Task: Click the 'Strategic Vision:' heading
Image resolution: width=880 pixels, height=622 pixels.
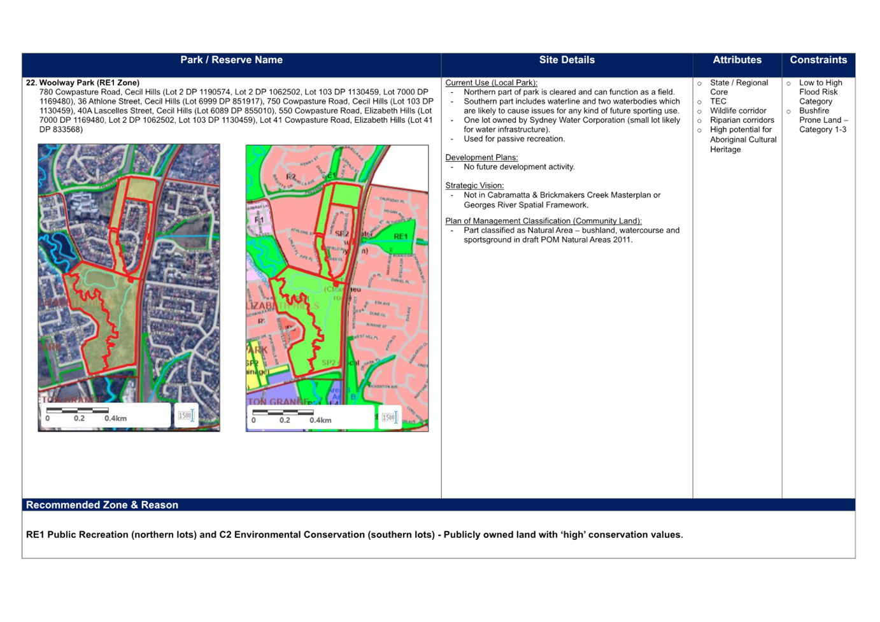Action: tap(474, 186)
